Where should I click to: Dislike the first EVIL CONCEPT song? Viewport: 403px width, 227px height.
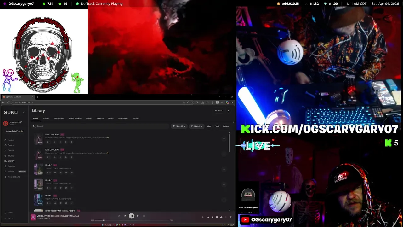click(x=60, y=142)
